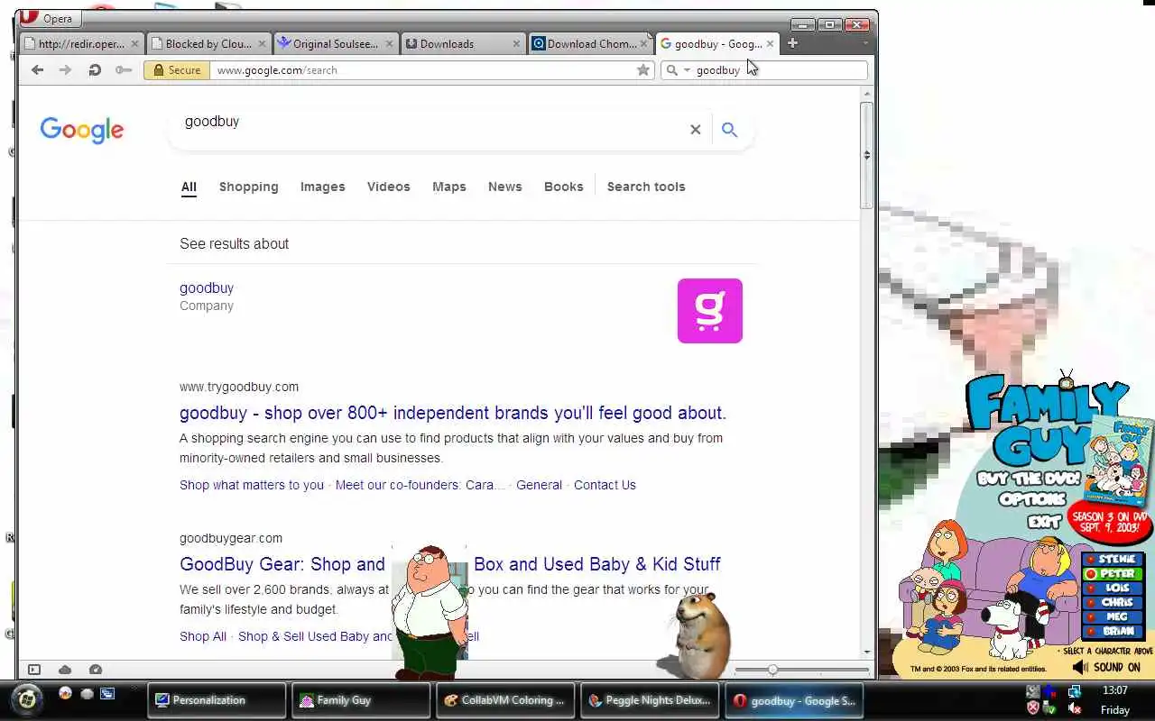Click the muted volume tray icon
The width and height of the screenshot is (1155, 721).
click(x=1075, y=708)
